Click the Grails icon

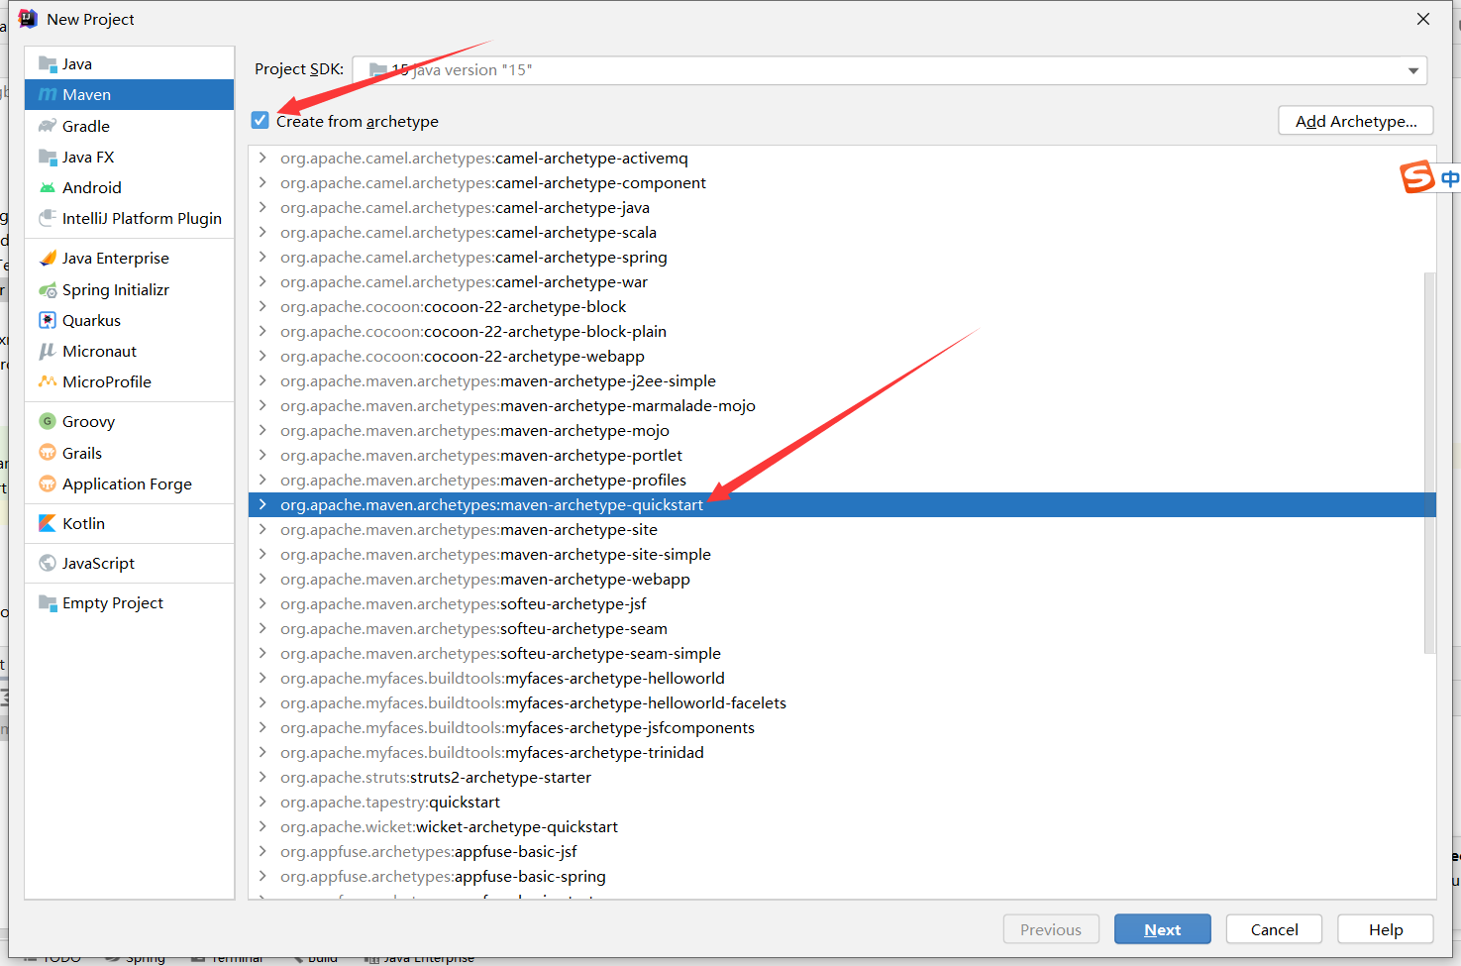pos(48,453)
